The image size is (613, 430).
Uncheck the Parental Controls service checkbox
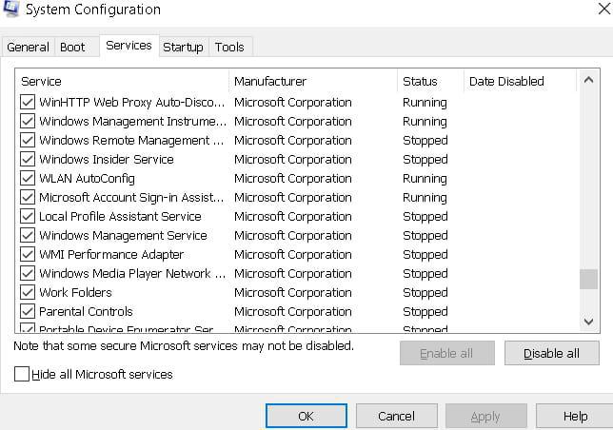28,312
